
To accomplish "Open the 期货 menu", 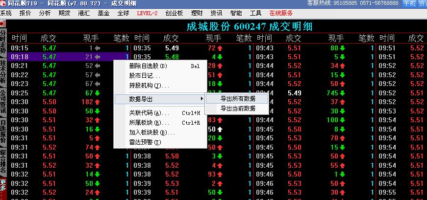I will (64, 13).
